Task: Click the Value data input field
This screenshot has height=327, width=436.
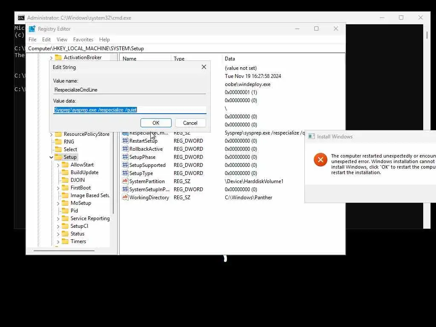Action: [x=130, y=110]
